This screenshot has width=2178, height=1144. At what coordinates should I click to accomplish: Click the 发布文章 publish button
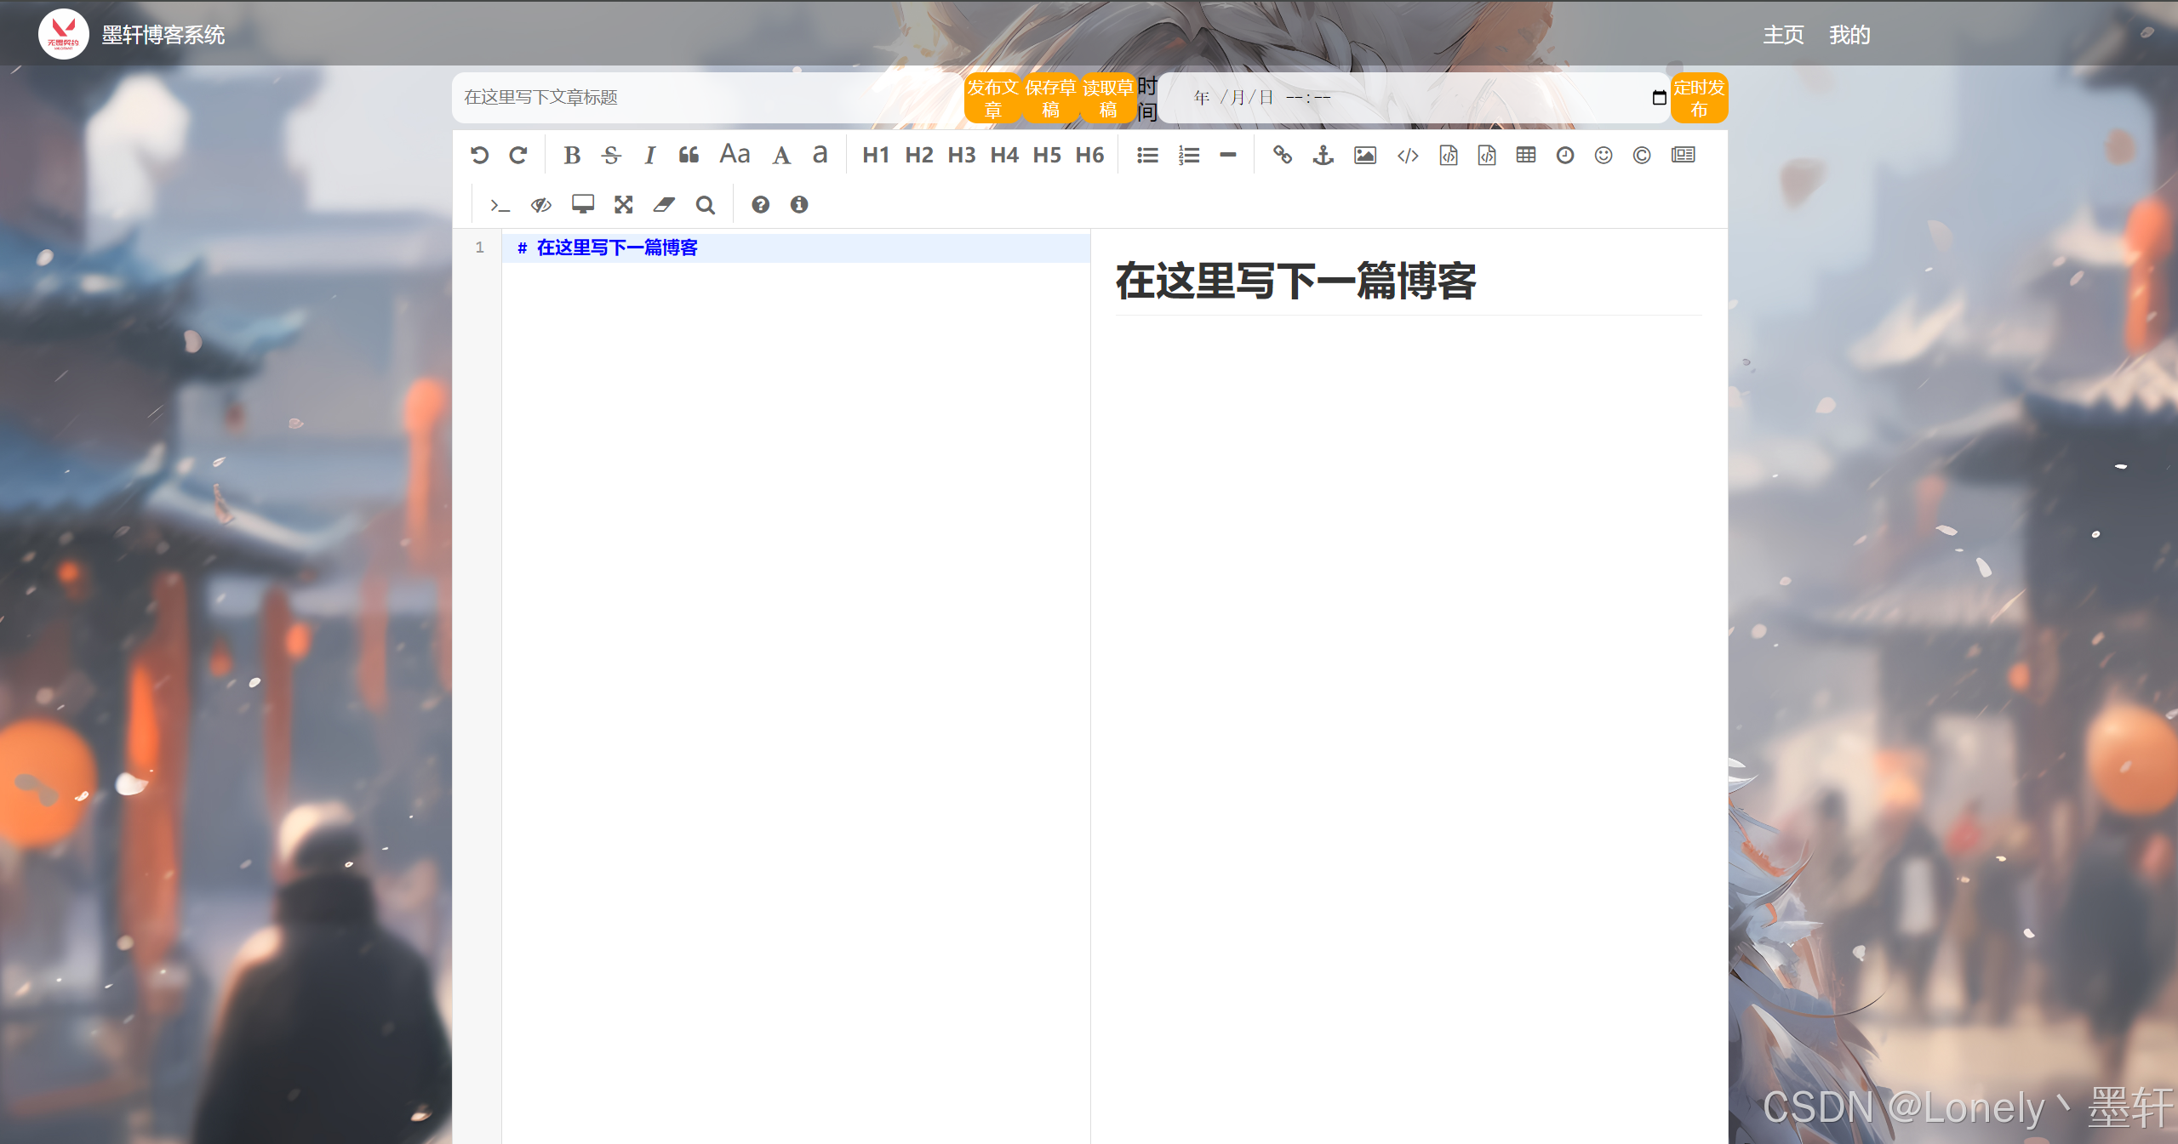click(992, 99)
